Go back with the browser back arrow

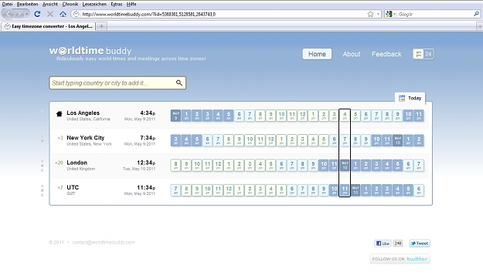tap(9, 14)
